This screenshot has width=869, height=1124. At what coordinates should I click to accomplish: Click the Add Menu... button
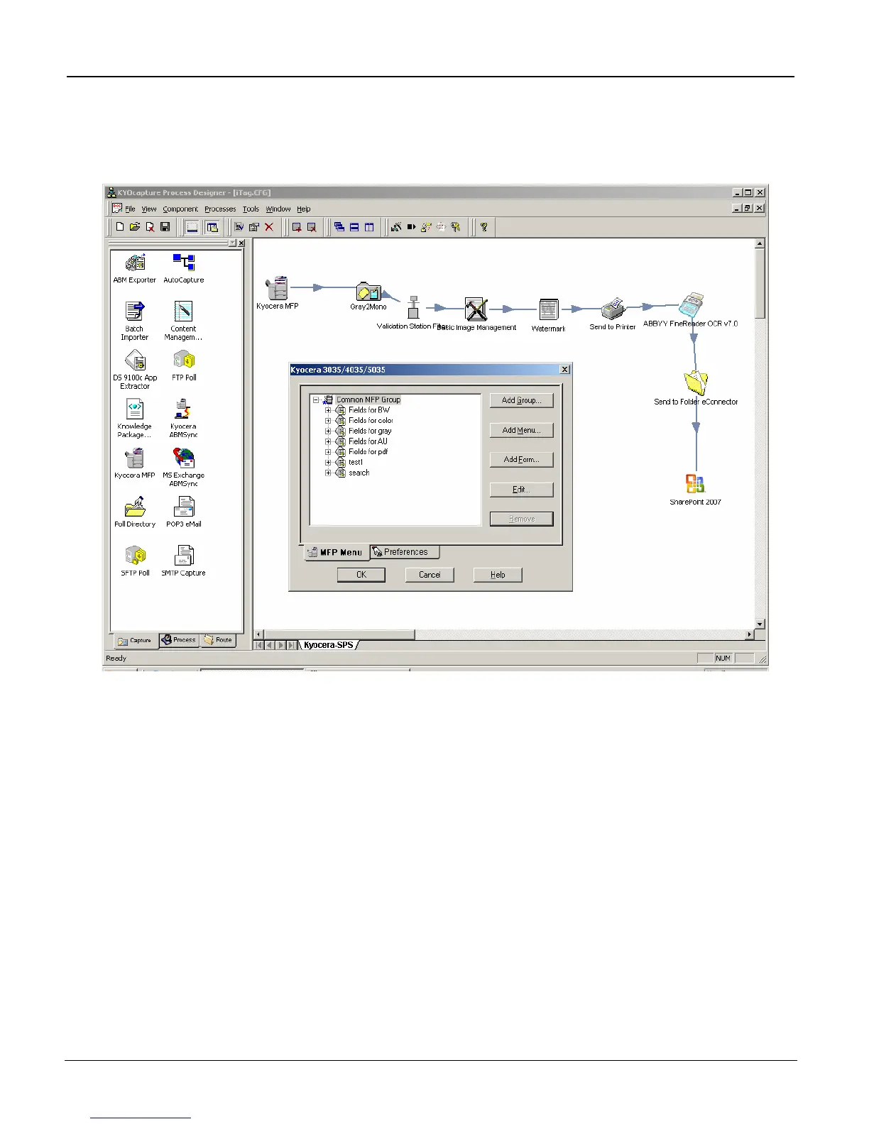coord(522,430)
